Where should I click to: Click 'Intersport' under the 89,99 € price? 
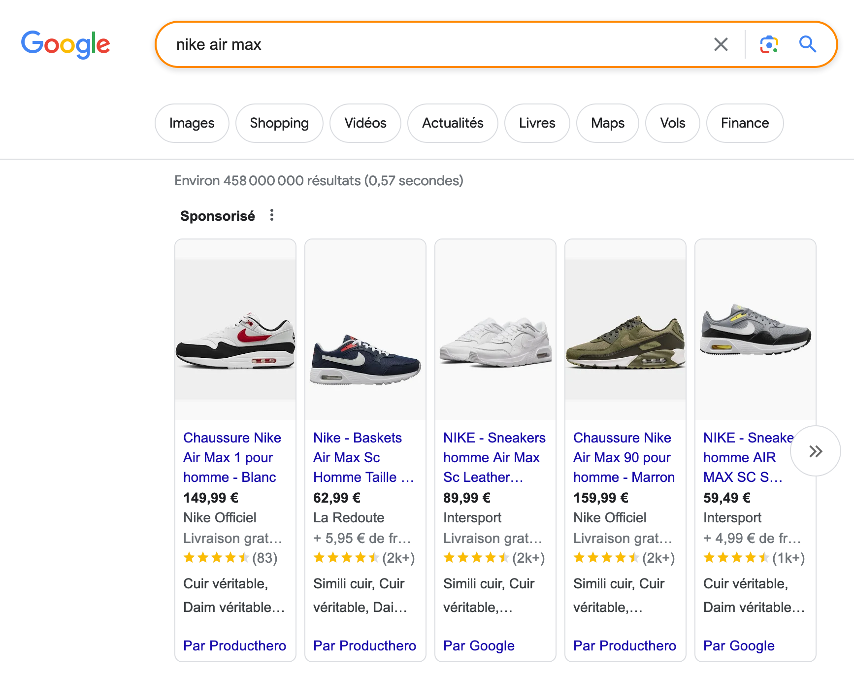(472, 517)
